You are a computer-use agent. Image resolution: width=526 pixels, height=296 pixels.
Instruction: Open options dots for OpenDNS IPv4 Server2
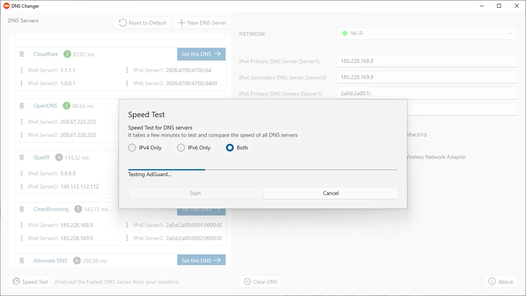pos(22,135)
